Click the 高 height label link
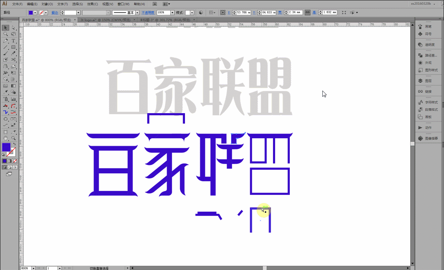This screenshot has height=270, width=444. 314,13
